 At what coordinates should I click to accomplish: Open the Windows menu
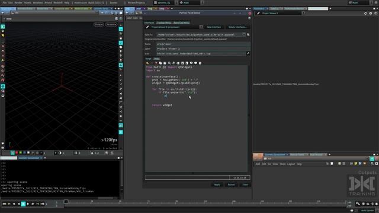pyautogui.click(x=38, y=2)
